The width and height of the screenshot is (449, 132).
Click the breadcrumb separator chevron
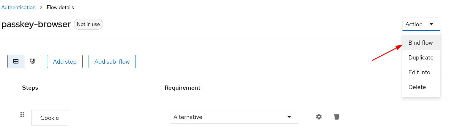click(41, 7)
